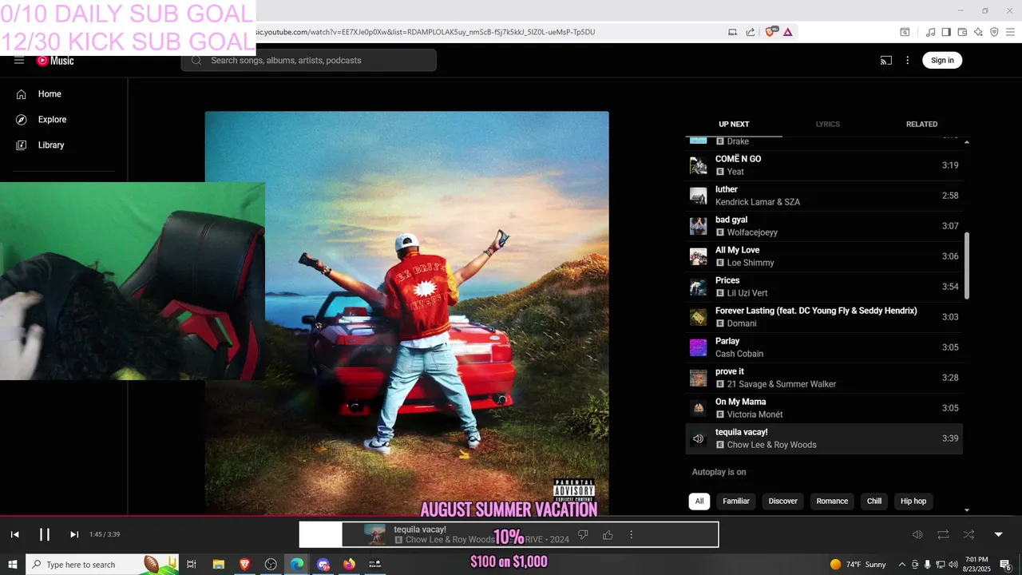Pause the current song

45,534
